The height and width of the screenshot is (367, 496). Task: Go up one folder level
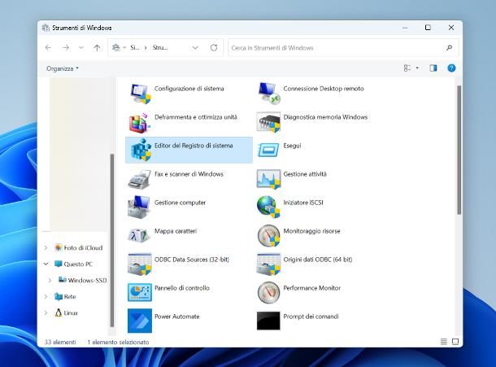coord(97,47)
